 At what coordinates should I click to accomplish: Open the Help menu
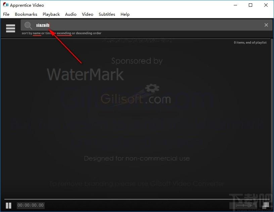(x=125, y=14)
